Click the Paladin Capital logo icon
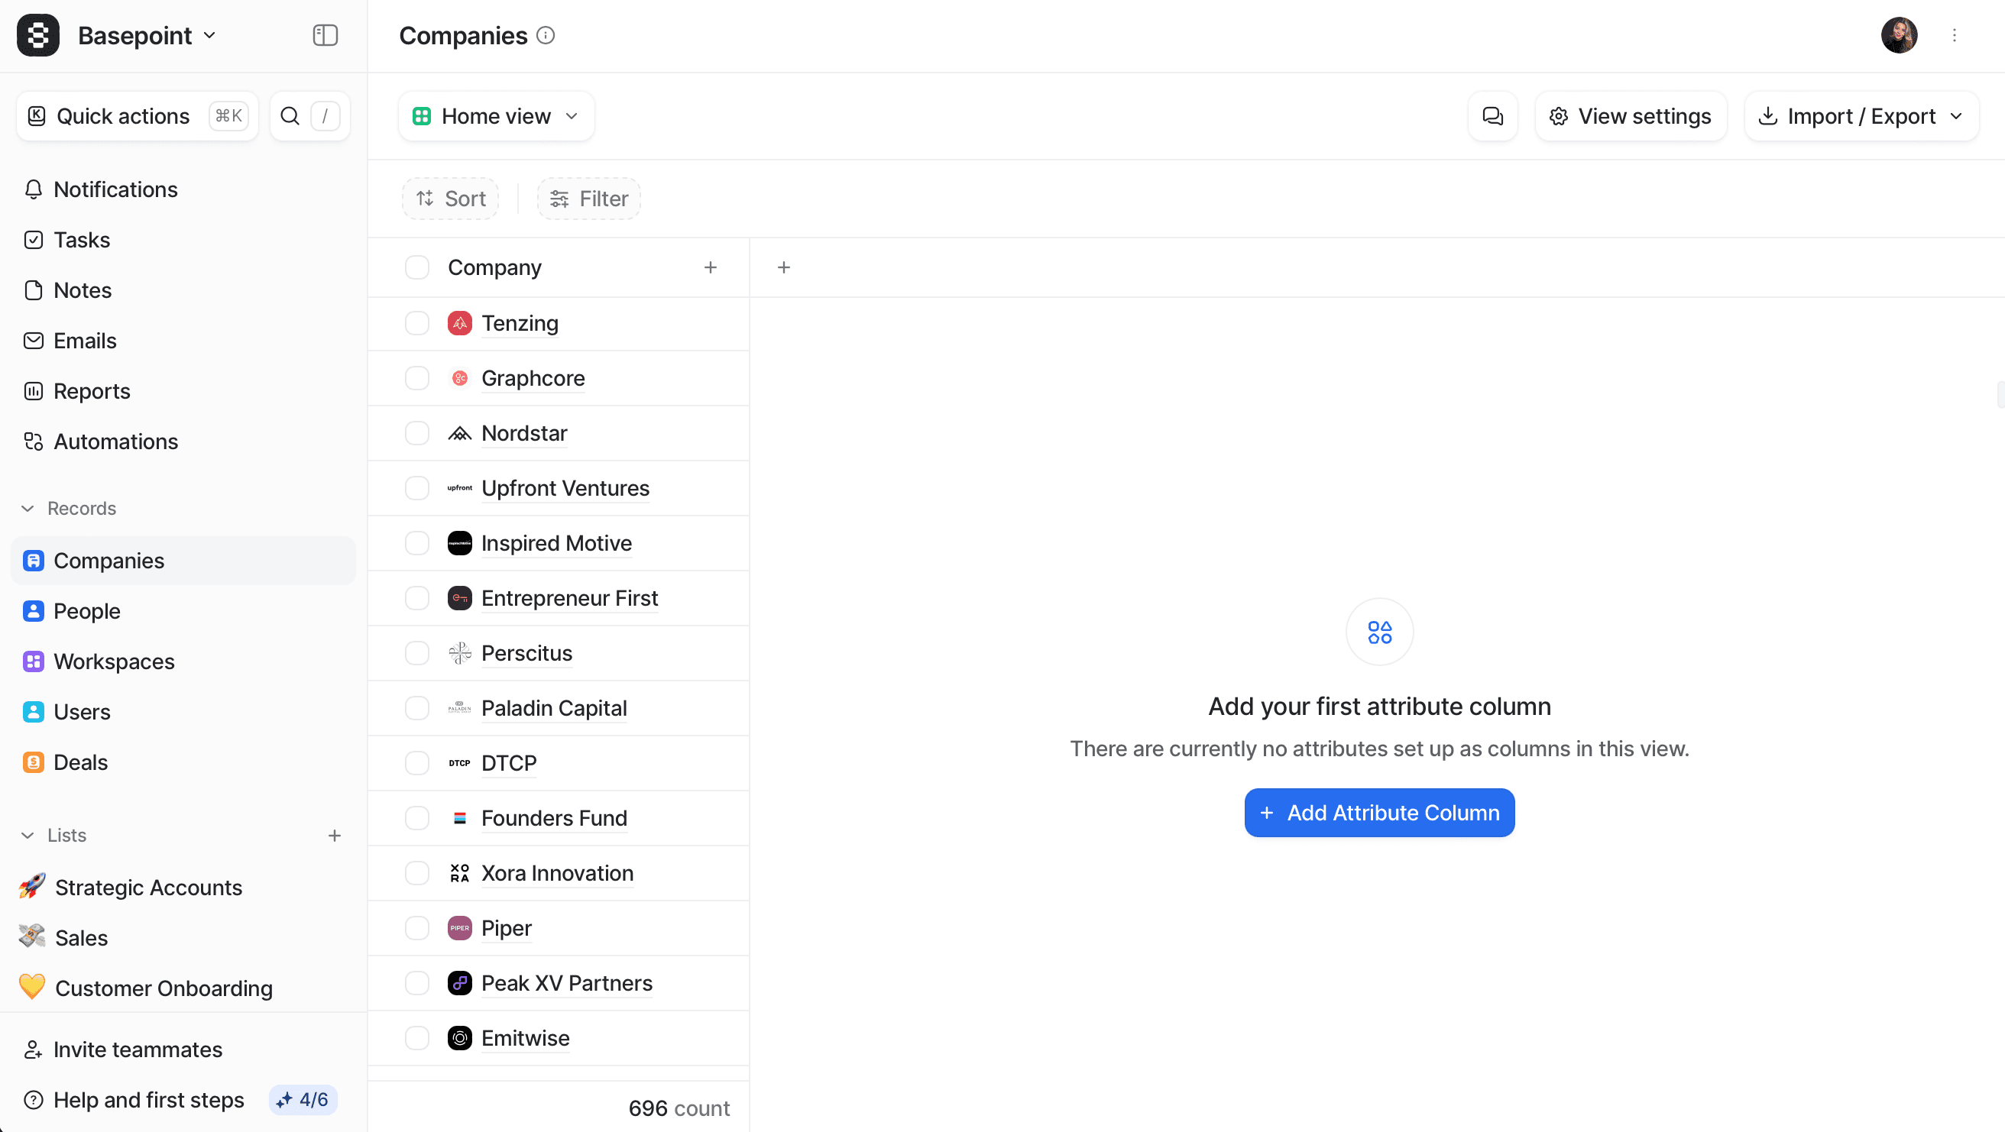Image resolution: width=2005 pixels, height=1132 pixels. point(460,708)
